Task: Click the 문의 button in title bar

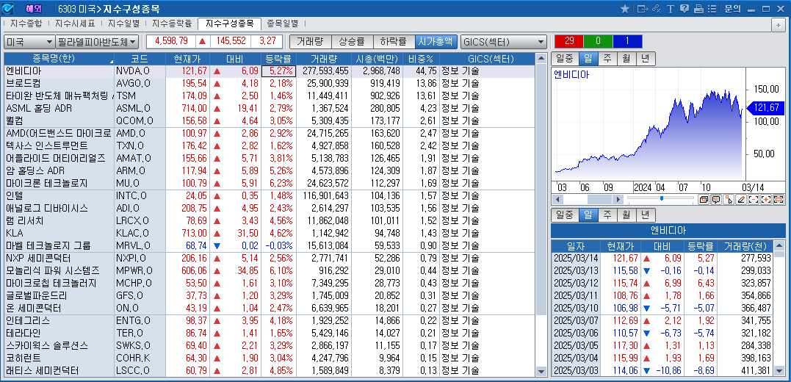Action: pyautogui.click(x=732, y=9)
